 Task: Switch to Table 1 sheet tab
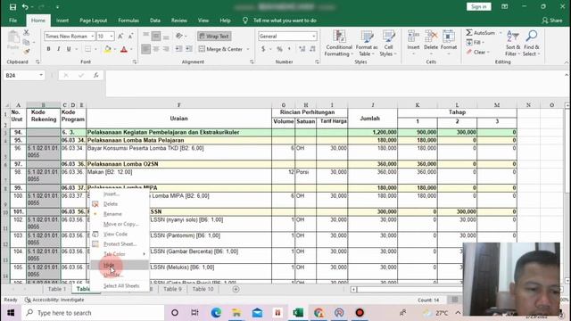tap(57, 289)
